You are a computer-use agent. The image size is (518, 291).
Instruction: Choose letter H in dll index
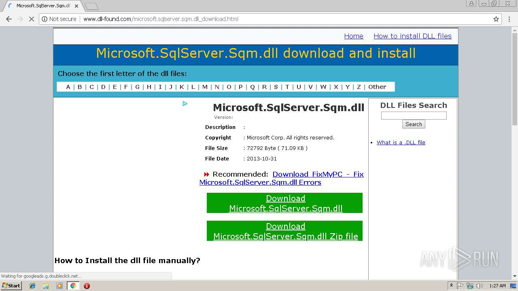(149, 87)
